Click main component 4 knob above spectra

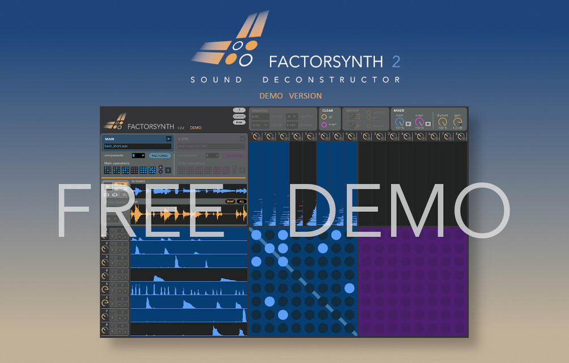(x=297, y=137)
